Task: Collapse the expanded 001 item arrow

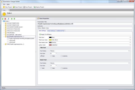Action: (4, 37)
